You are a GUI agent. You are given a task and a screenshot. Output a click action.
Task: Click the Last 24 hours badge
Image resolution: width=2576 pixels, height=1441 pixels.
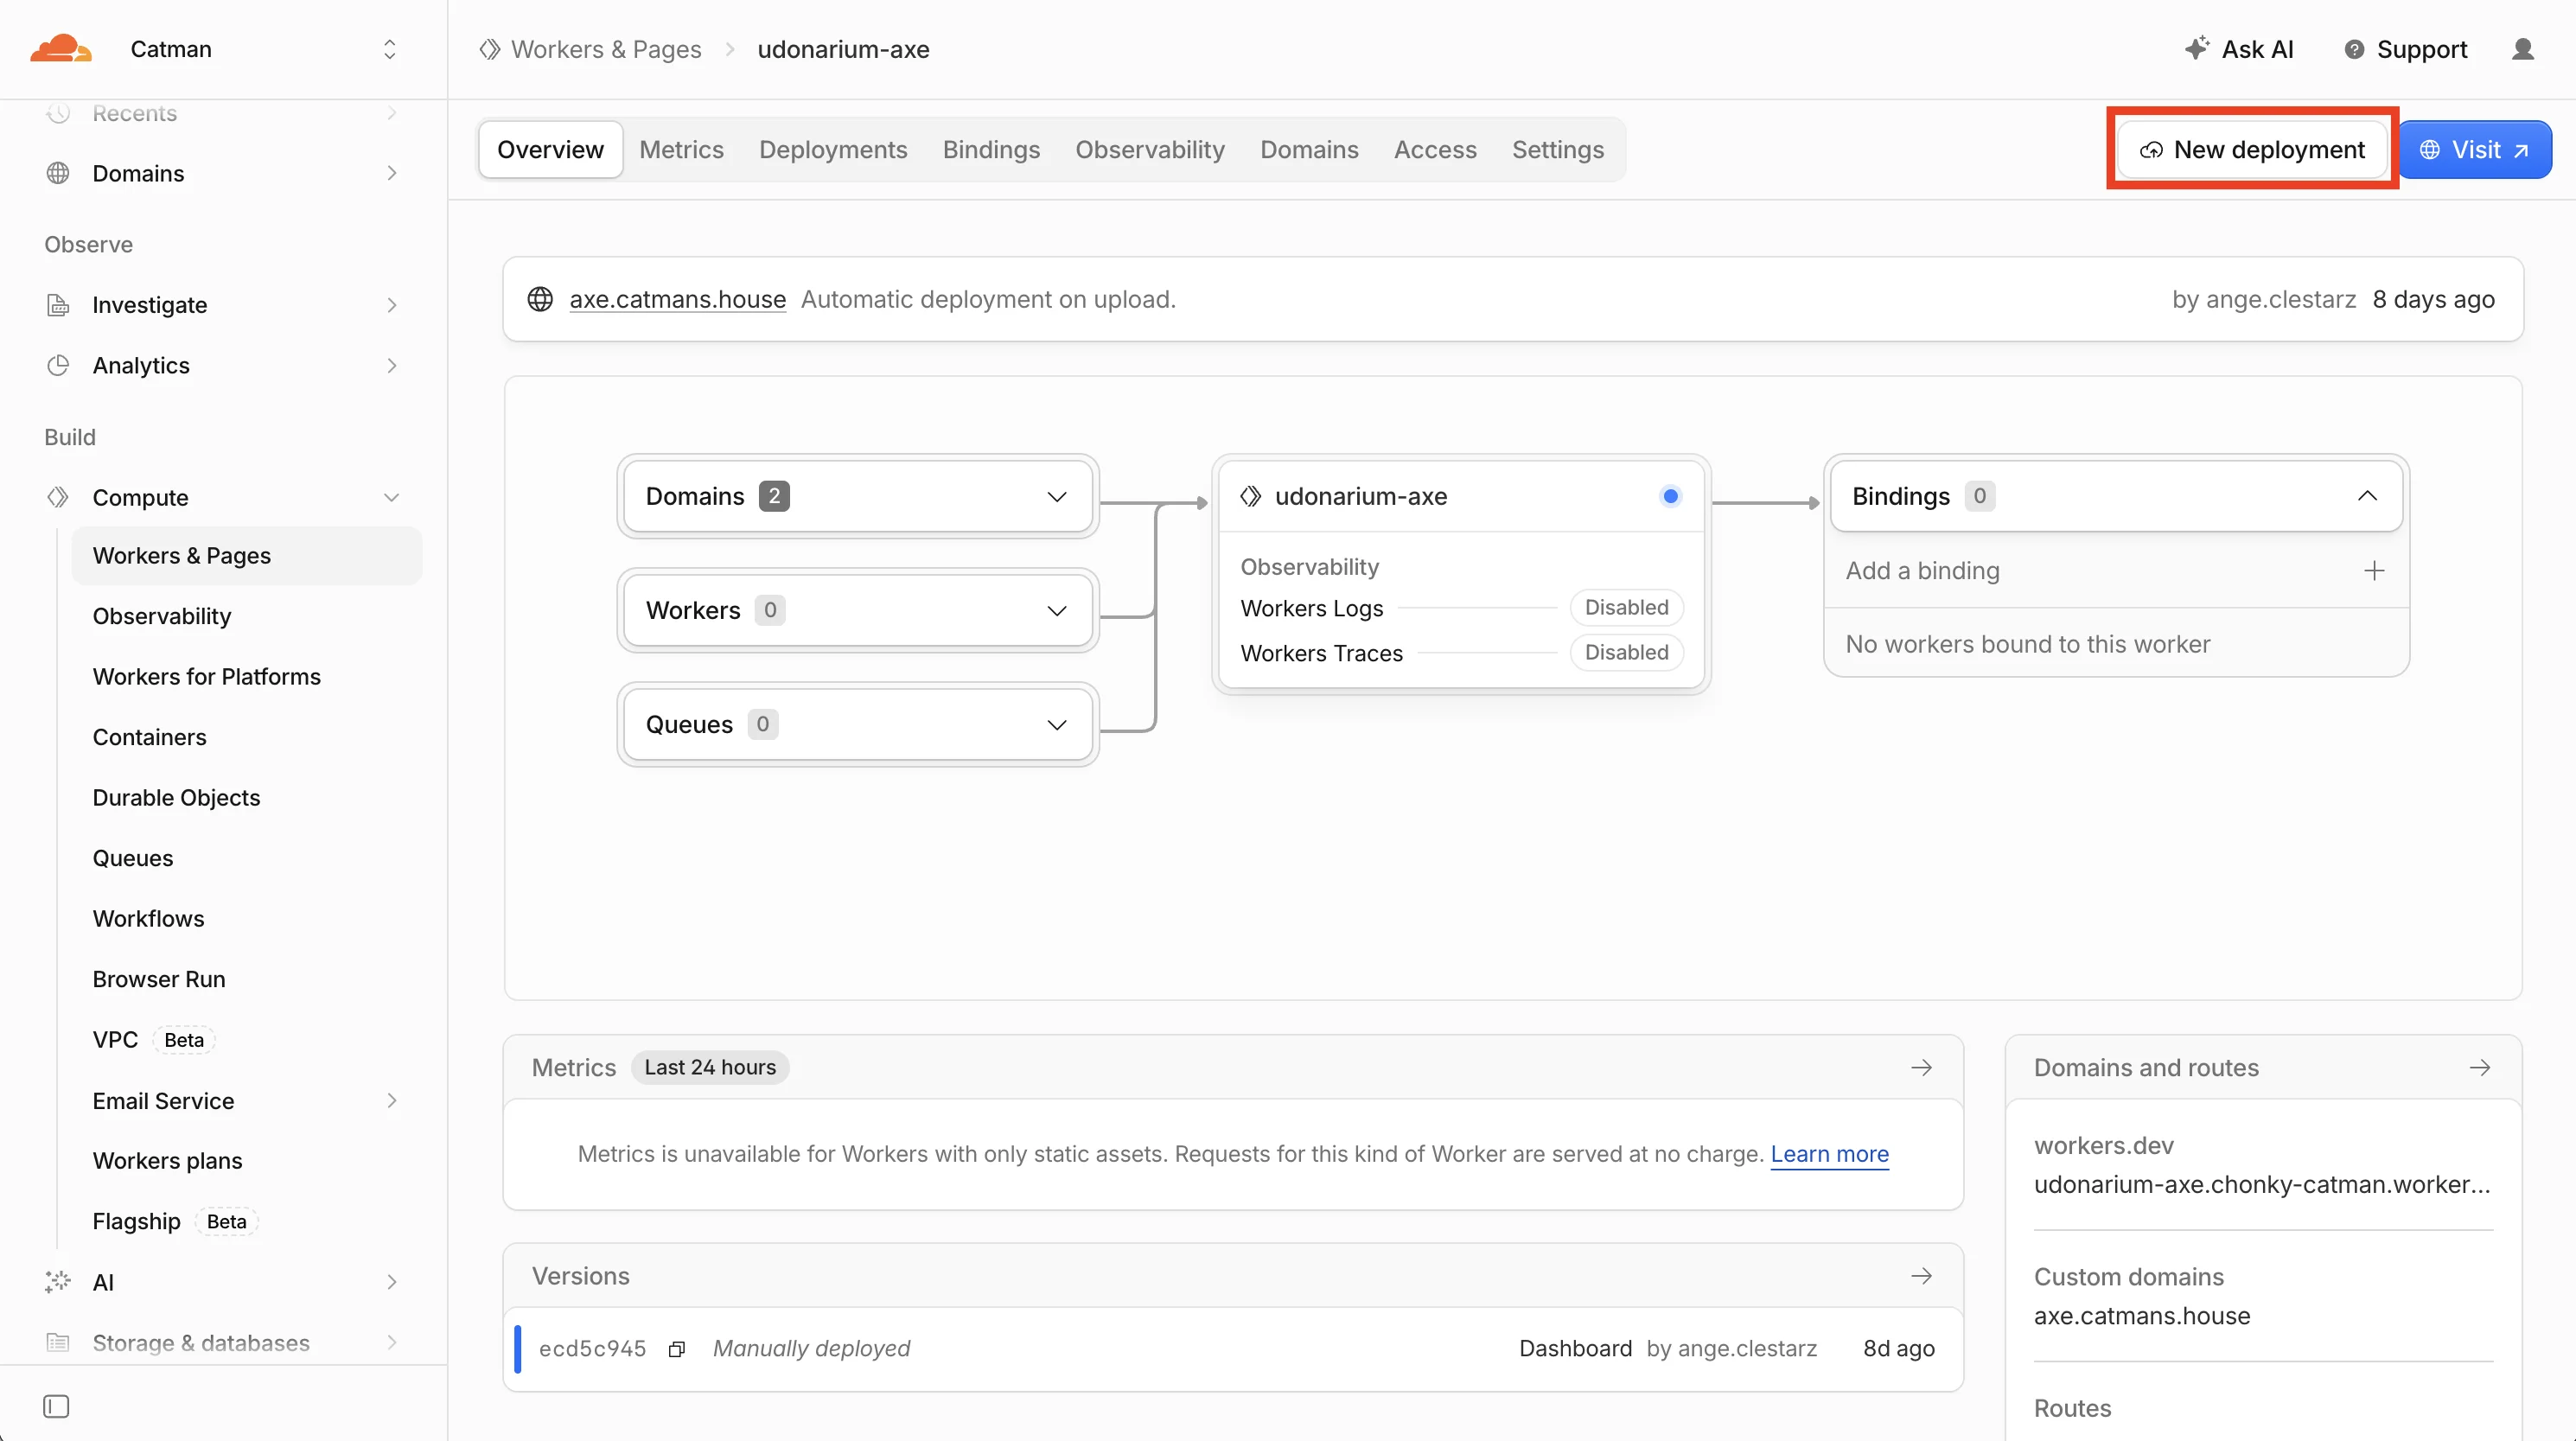tap(710, 1067)
